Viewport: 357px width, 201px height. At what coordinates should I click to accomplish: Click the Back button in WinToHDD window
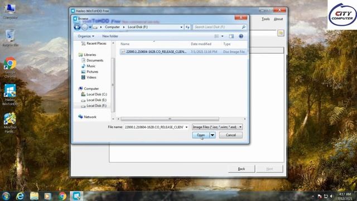[x=242, y=169]
